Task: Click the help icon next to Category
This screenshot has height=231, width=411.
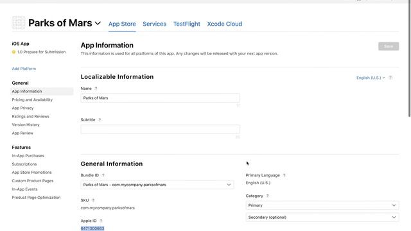Action: tap(267, 196)
